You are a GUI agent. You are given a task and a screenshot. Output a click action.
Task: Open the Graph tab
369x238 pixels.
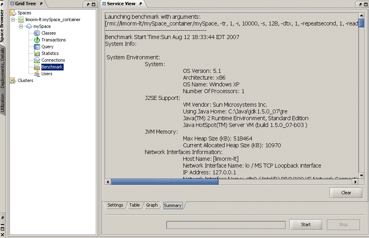pyautogui.click(x=152, y=205)
